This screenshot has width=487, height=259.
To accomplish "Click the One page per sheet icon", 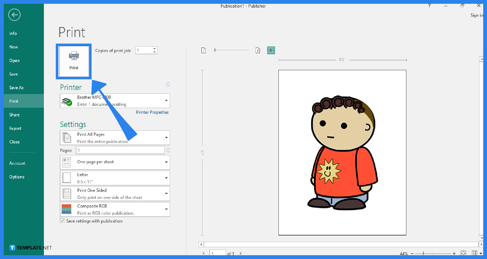I will pos(67,162).
